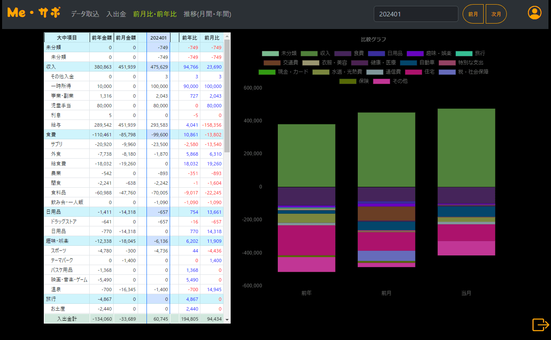Viewport: 551px width, 340px height.
Task: Go to previous month with 前月
Action: [473, 14]
